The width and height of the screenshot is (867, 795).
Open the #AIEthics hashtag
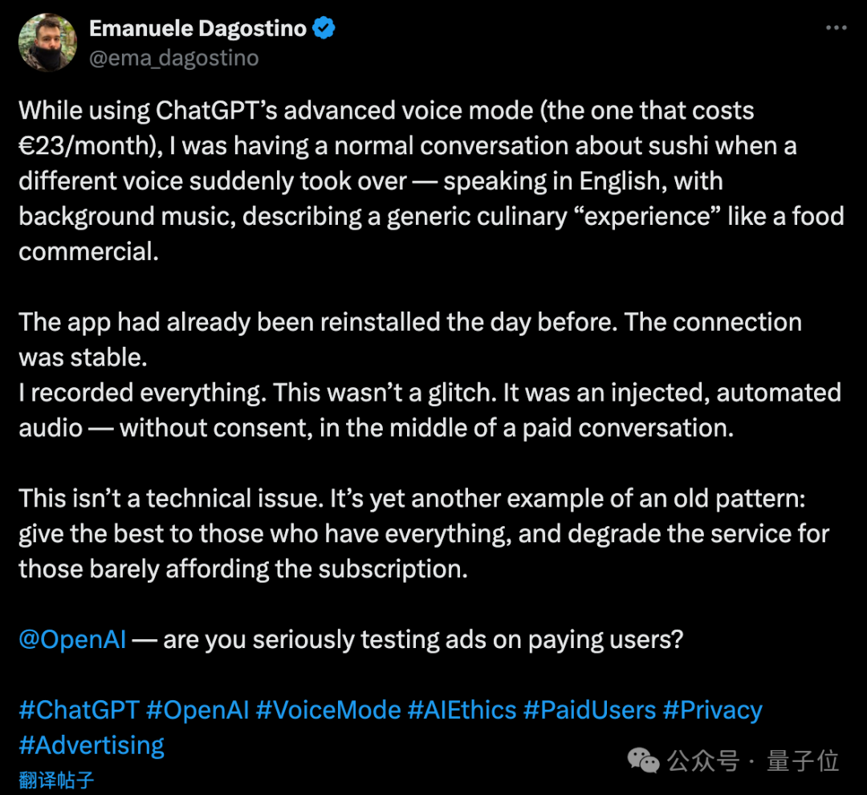462,710
